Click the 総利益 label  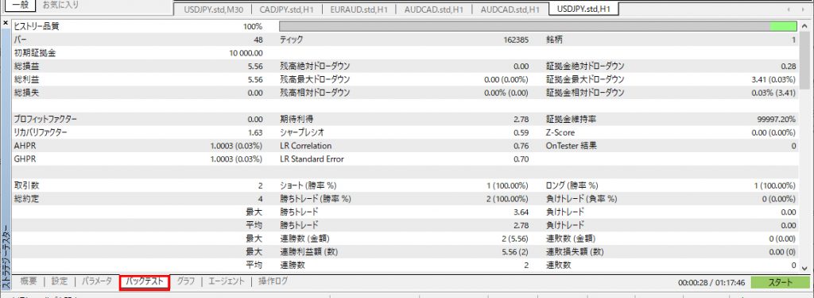click(x=26, y=80)
